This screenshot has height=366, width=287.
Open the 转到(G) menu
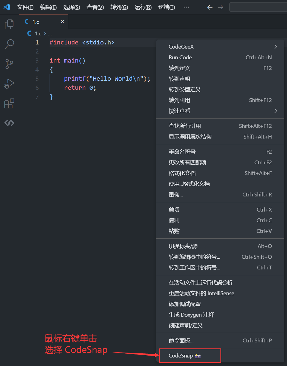[119, 7]
